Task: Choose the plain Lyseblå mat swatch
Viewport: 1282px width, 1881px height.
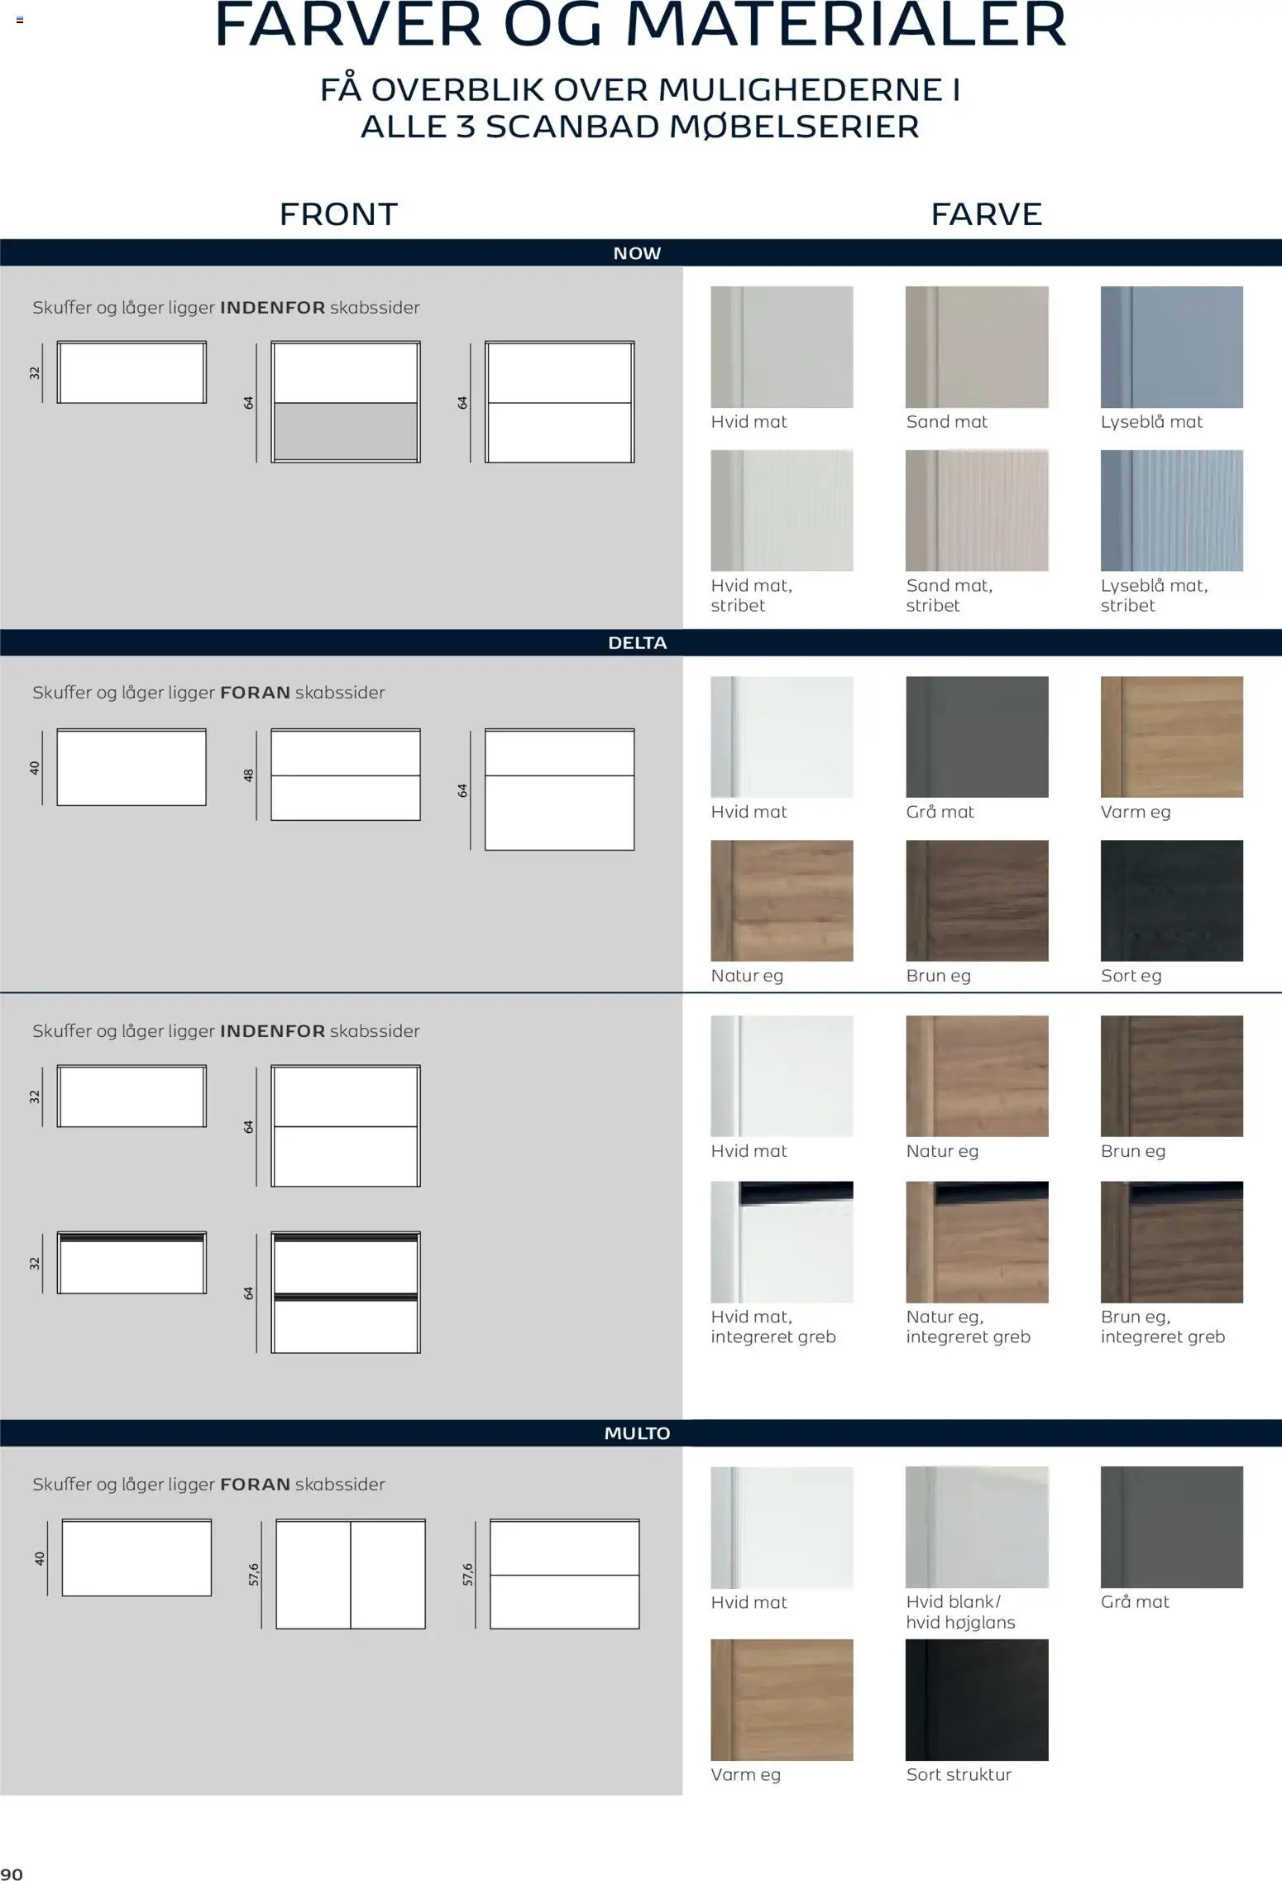Action: coord(1171,347)
